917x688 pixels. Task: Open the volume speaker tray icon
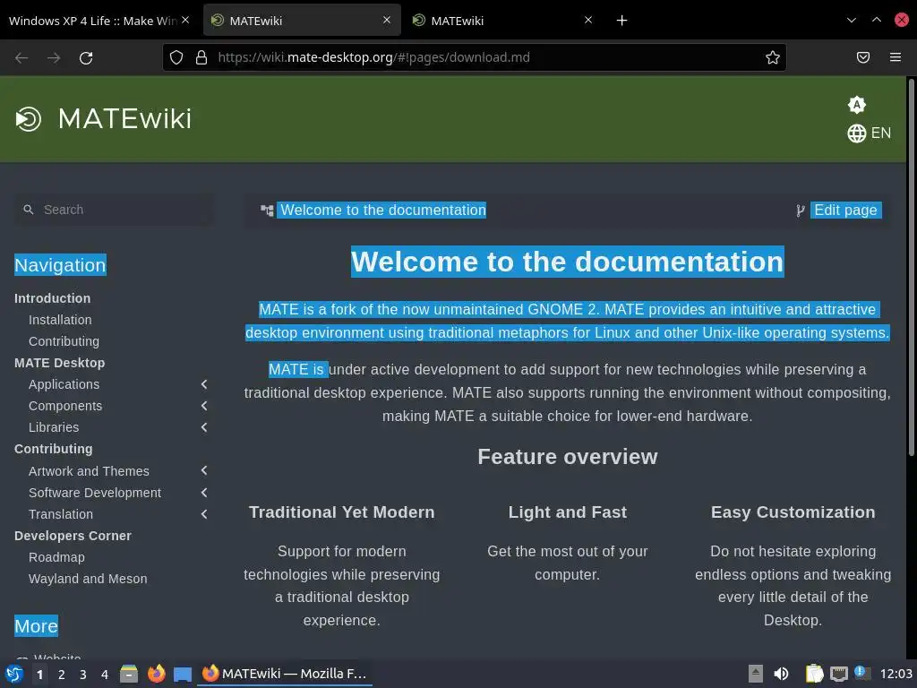(x=781, y=674)
